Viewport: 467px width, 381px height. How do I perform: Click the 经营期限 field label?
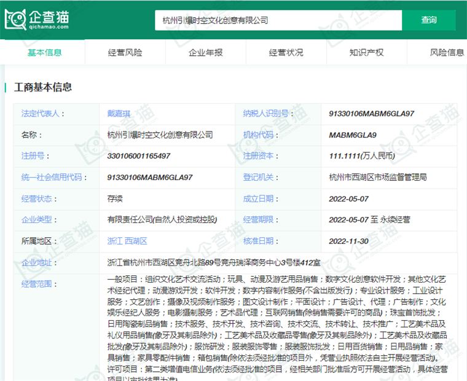258,220
